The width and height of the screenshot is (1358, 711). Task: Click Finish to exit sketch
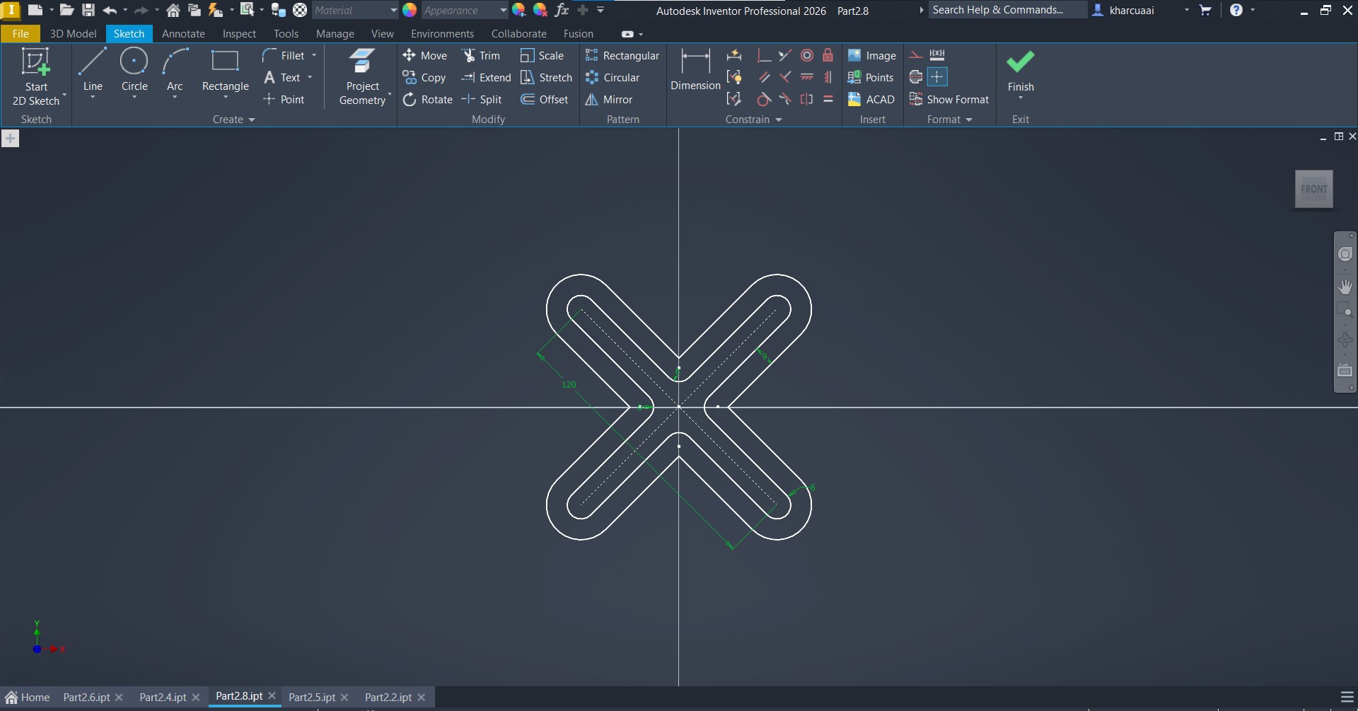(1020, 71)
